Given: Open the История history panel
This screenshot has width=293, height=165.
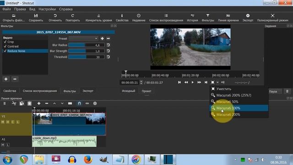Looking at the screenshot, I should 192,18.
